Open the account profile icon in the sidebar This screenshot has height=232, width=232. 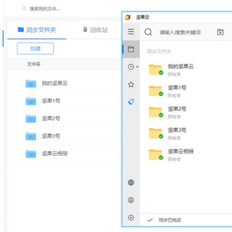pos(131,200)
